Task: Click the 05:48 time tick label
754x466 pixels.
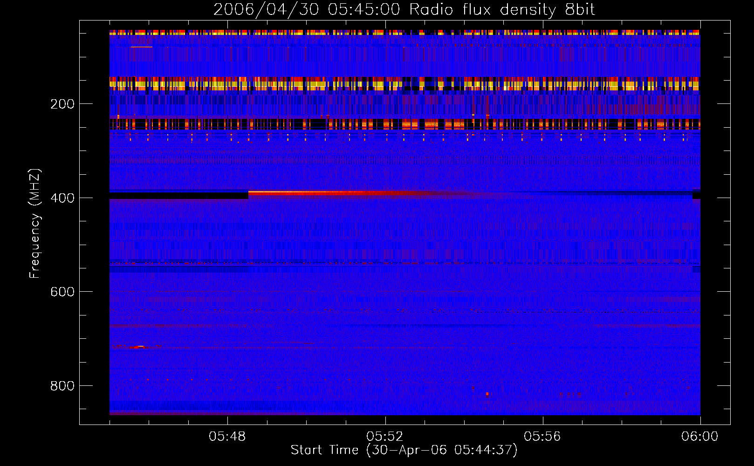Action: (227, 437)
